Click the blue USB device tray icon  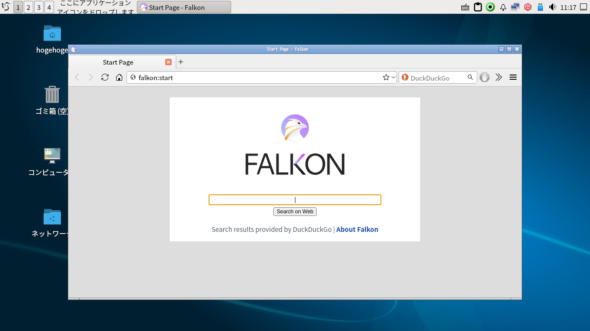point(540,7)
